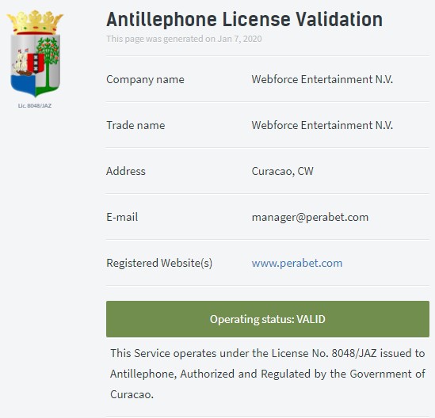The width and height of the screenshot is (435, 418).
Task: Click the Trade name label
Action: pos(135,125)
